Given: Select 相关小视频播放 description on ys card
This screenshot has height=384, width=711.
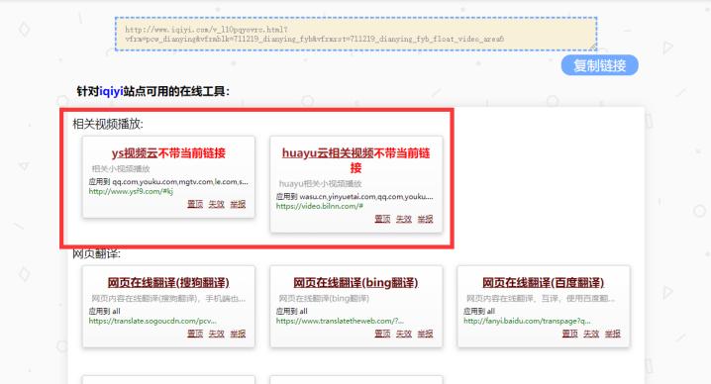Looking at the screenshot, I should (x=121, y=168).
